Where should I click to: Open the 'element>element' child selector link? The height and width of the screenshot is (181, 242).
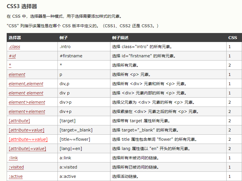tap(27, 102)
